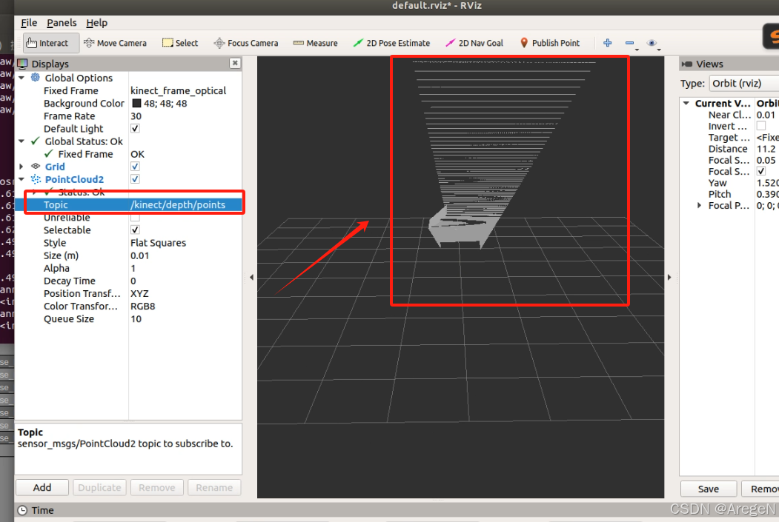This screenshot has width=779, height=522.
Task: Click the Fixed Frame OK checkmark
Action: (48, 154)
